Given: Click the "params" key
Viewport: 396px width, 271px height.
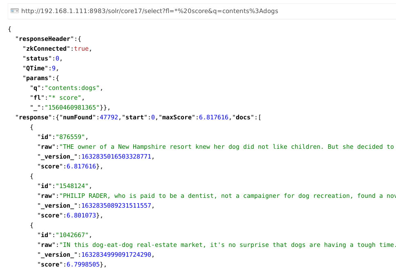Looking at the screenshot, I should coord(37,78).
